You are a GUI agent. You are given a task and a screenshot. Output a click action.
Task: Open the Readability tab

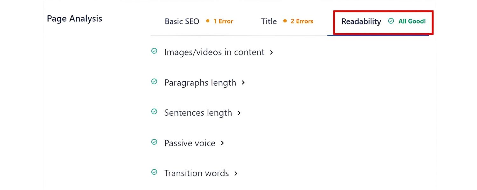(x=361, y=22)
